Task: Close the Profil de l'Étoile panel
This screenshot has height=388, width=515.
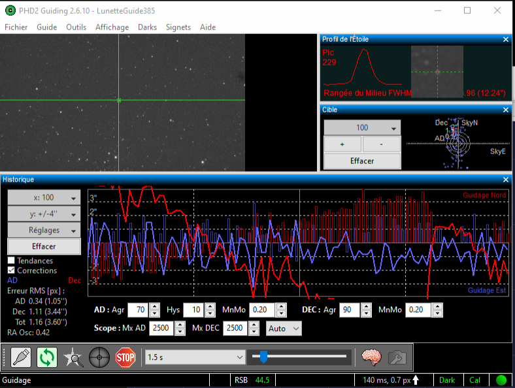Action: click(505, 39)
